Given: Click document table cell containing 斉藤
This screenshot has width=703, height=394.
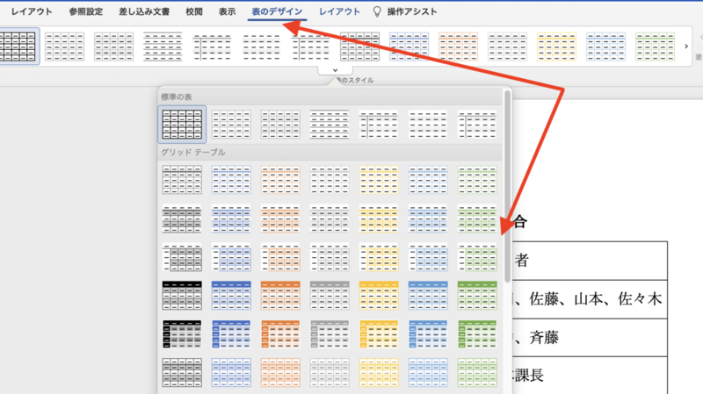Looking at the screenshot, I should [x=590, y=338].
